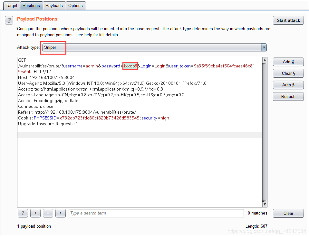Screen dimensions: 309x237
Task: Click the 'Length: 607' status text
Action: click(x=256, y=226)
